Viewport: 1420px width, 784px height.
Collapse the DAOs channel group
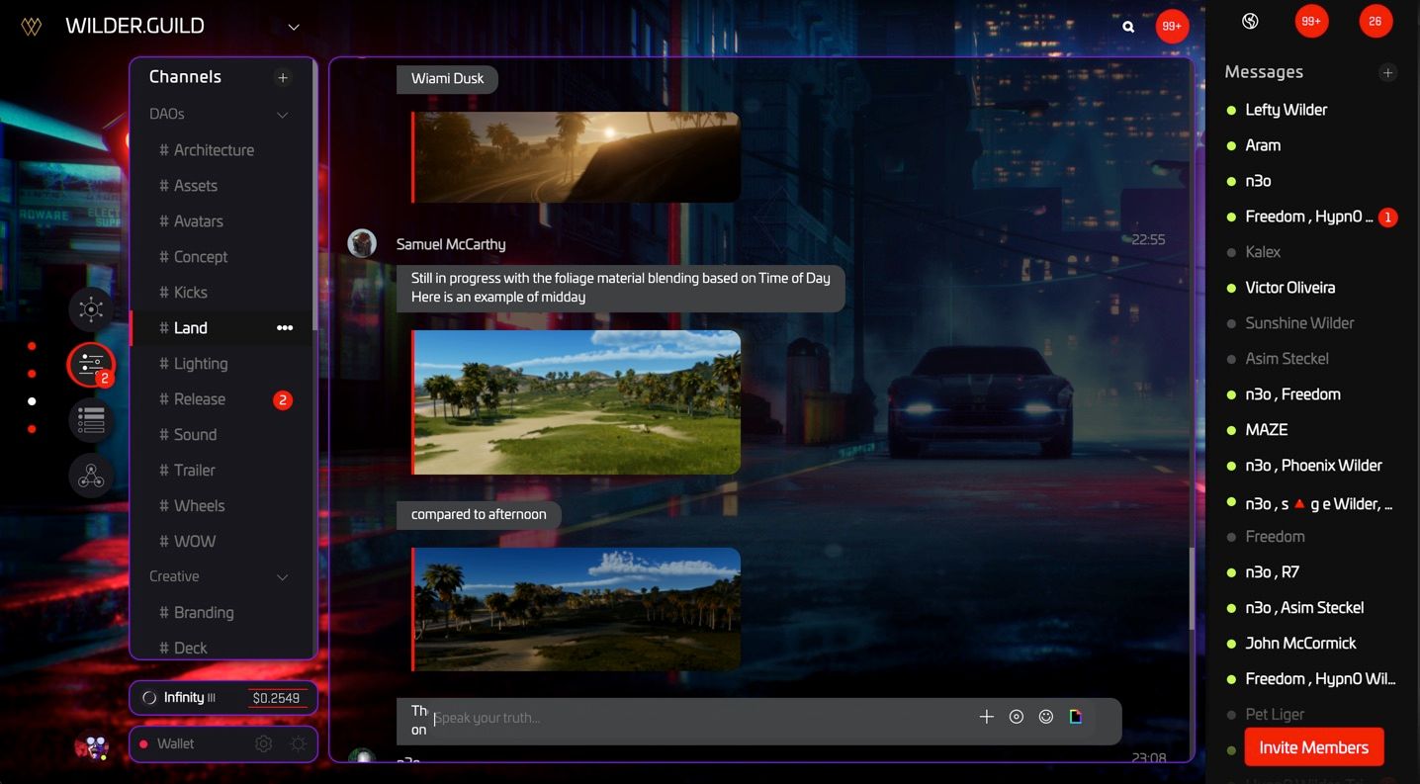[x=282, y=115]
